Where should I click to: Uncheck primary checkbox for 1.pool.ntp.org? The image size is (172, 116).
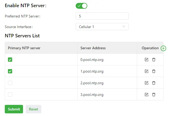10,71
